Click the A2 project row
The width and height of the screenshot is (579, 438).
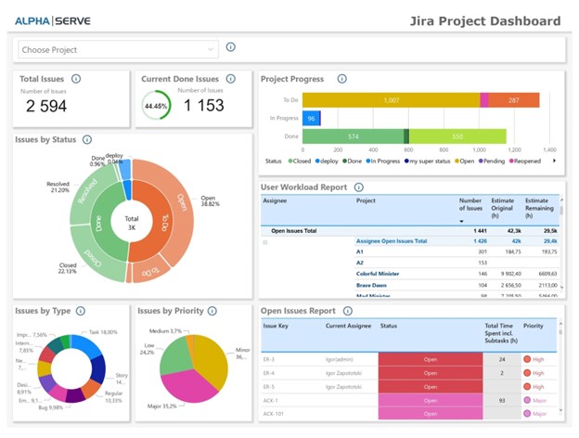(457, 263)
